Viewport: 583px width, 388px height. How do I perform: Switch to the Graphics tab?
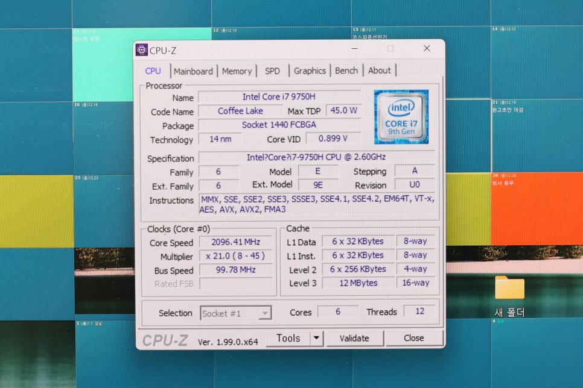point(310,70)
